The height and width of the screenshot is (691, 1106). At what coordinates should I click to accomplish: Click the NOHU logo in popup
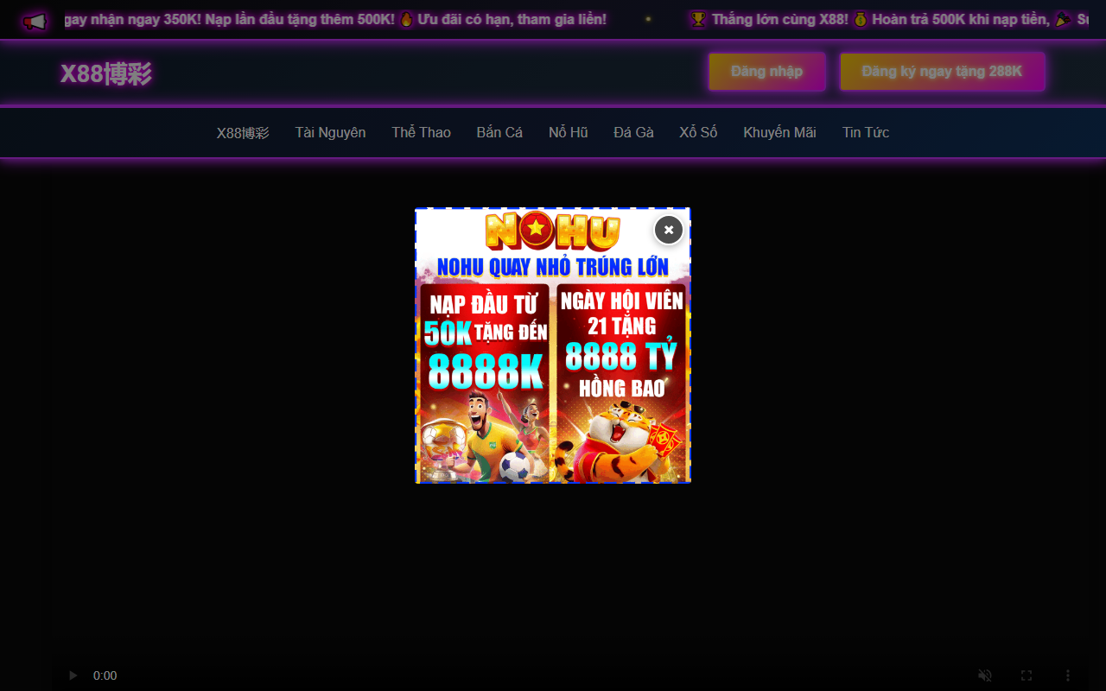552,231
